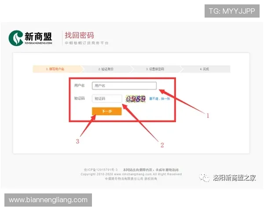This screenshot has height=211, width=264.
Task: Click the 找回密码 heading
Action: tap(80, 35)
